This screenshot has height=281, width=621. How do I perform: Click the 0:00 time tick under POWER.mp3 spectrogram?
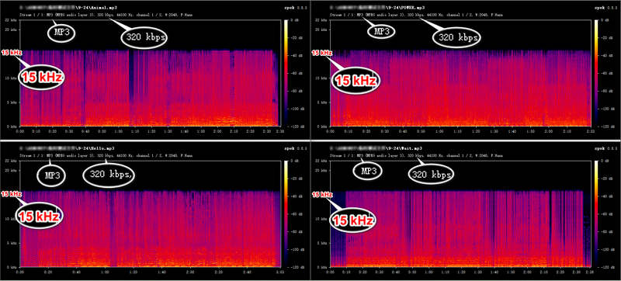pyautogui.click(x=331, y=130)
